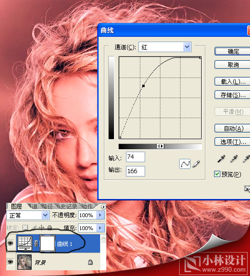Click the 输入 value field

pos(136,157)
